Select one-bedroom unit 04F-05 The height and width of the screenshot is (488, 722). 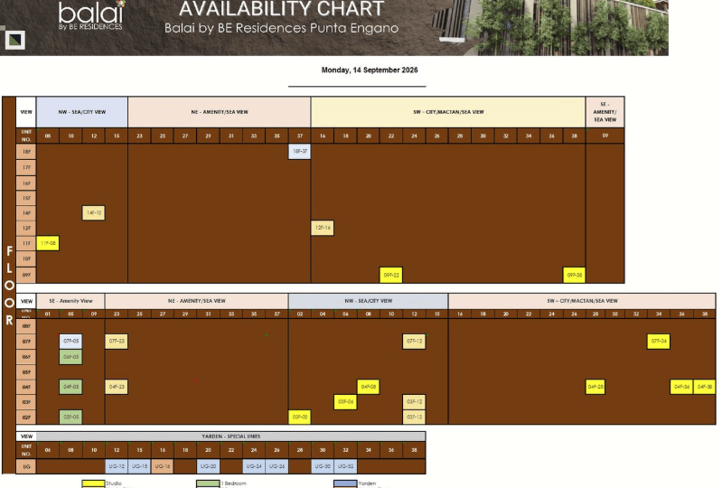click(x=70, y=387)
